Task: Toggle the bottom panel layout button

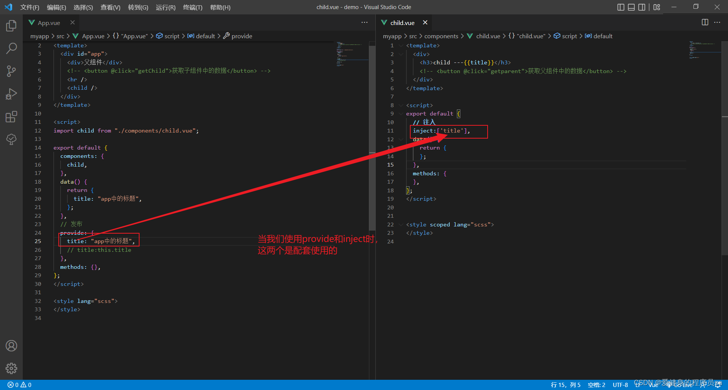Action: pyautogui.click(x=631, y=7)
